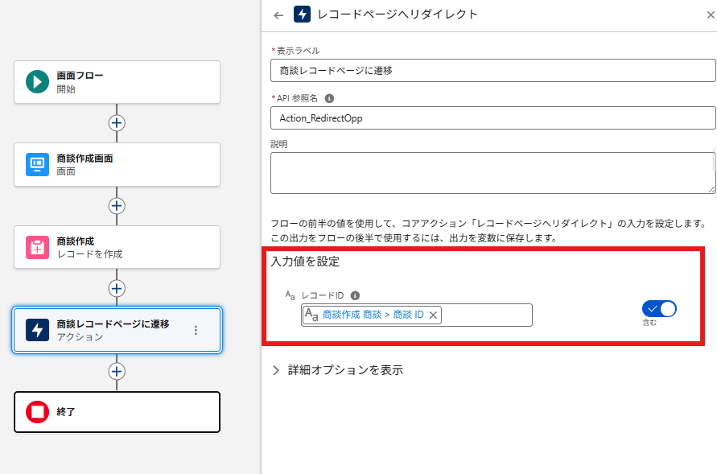Screen dimensions: 717x474
Task: Click the lightning action icon on 商談レコードページに遷移 node
Action: [x=37, y=330]
